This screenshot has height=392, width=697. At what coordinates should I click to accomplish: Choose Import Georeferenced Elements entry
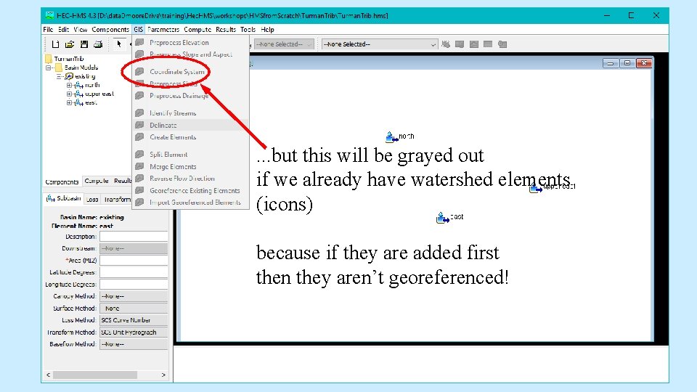[x=191, y=203]
